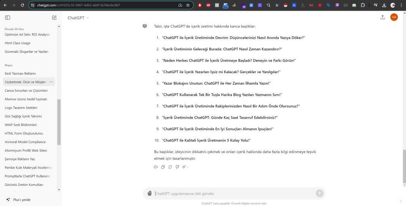Mark response with thumbs down icon
This screenshot has width=406, height=206.
click(x=177, y=167)
